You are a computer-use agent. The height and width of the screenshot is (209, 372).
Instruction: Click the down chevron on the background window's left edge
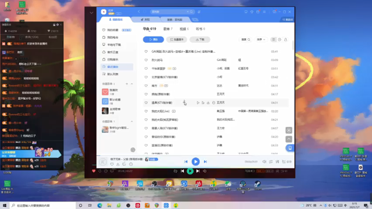pos(91,13)
